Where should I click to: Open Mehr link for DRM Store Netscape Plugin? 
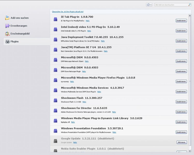click(x=84, y=72)
